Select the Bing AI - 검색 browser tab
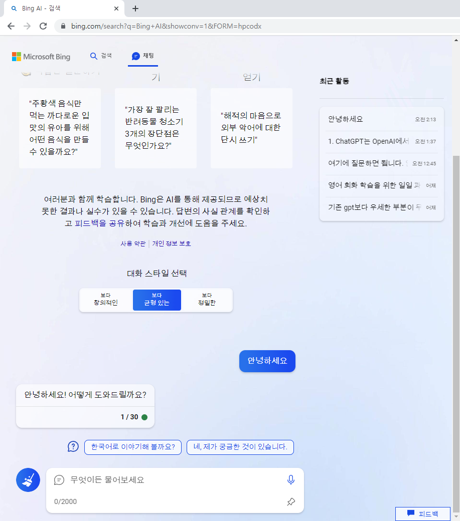Screen dimensions: 460x521 tap(63, 9)
